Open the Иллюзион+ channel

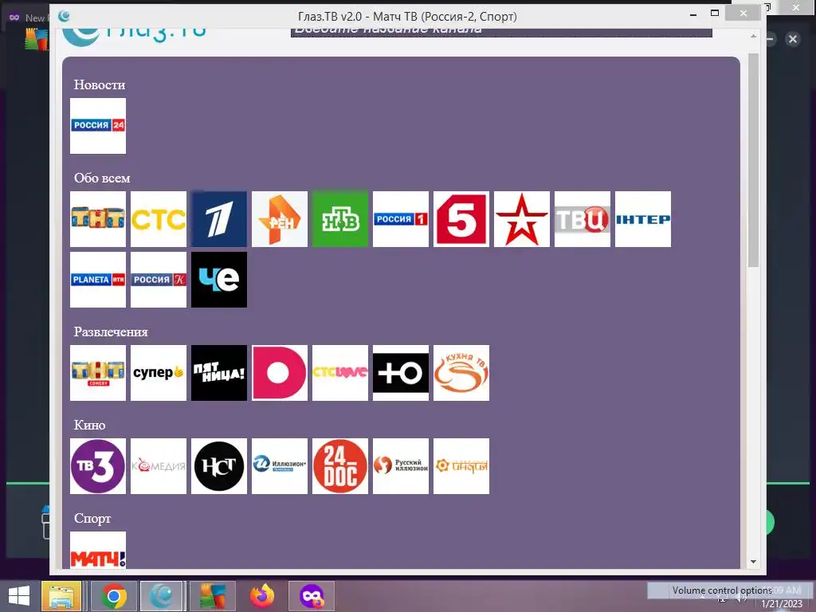coord(280,466)
